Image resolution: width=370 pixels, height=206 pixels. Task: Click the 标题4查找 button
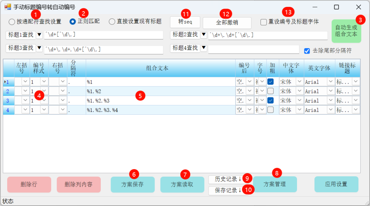tap(185, 48)
